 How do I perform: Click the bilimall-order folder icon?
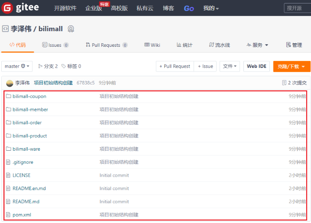[x=8, y=123]
